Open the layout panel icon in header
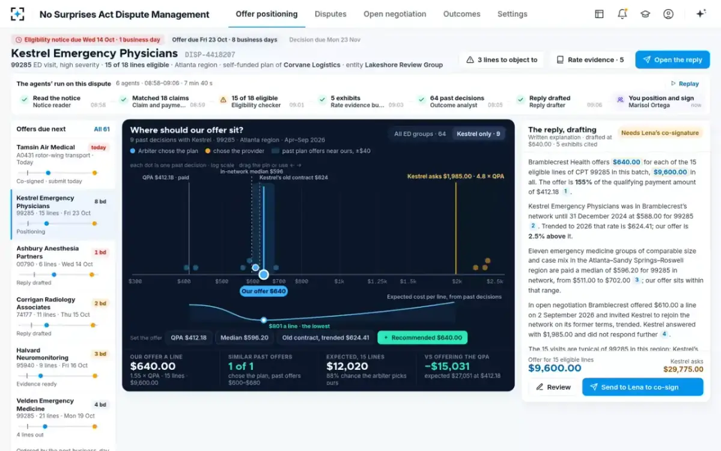 599,14
